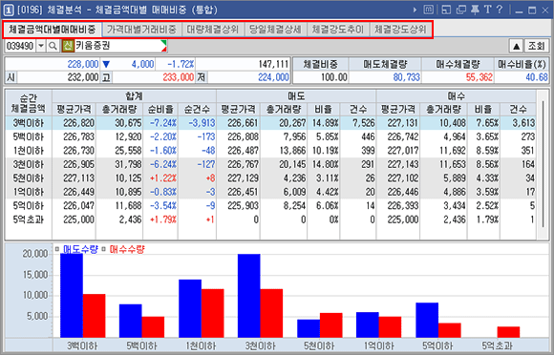Viewport: 554px width, 355px height.
Task: Toggle the 매도수량 legend marker
Action: click(x=57, y=249)
